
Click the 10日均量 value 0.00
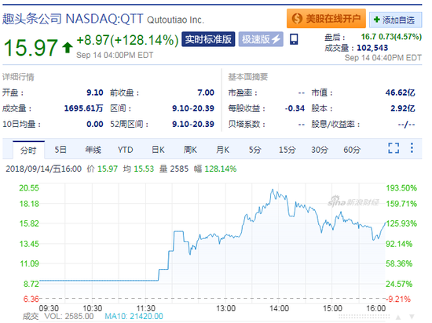tap(95, 124)
